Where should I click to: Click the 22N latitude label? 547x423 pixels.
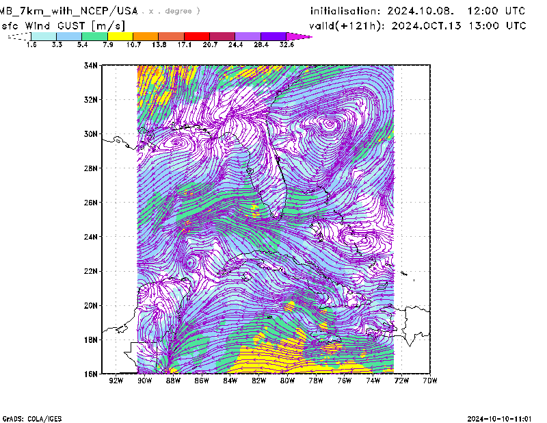[91, 271]
